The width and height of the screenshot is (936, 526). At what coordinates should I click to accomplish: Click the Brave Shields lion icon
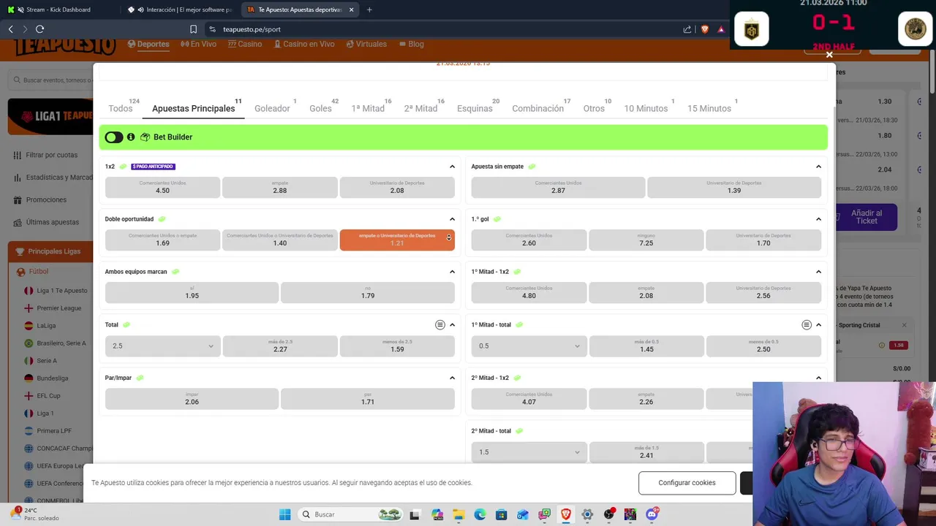(x=705, y=29)
